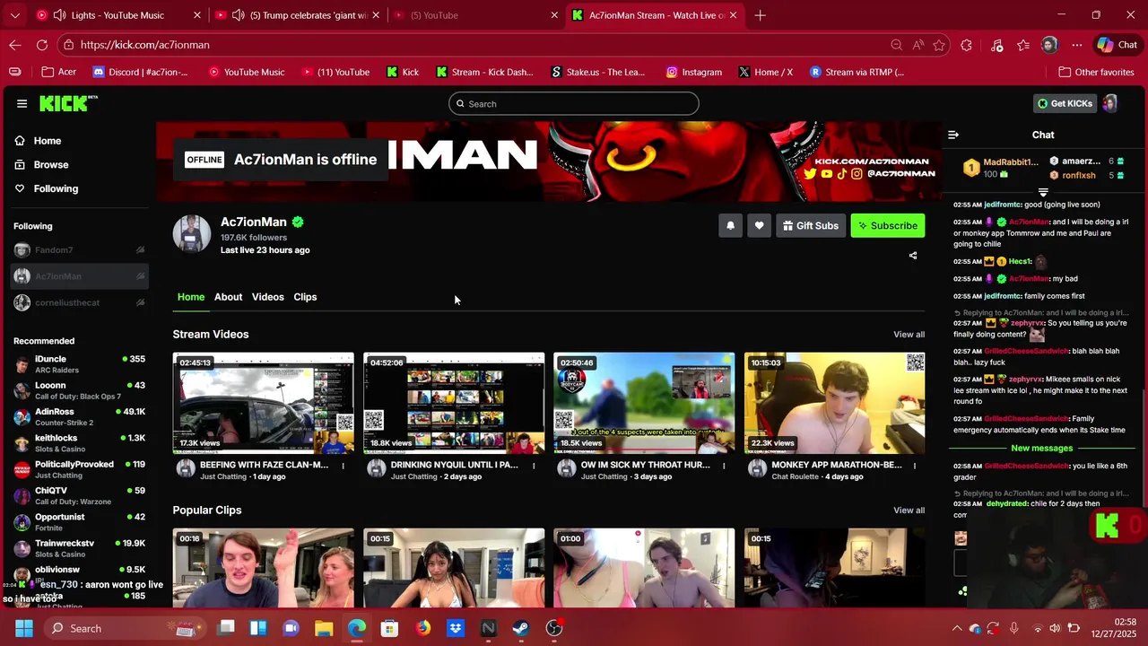Add page to favorites with star icon

[x=939, y=45]
